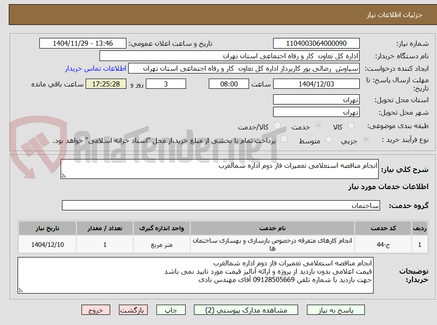Select the جزیی purchase type radio
Viewport: 437px width, 325px height.
[x=366, y=139]
